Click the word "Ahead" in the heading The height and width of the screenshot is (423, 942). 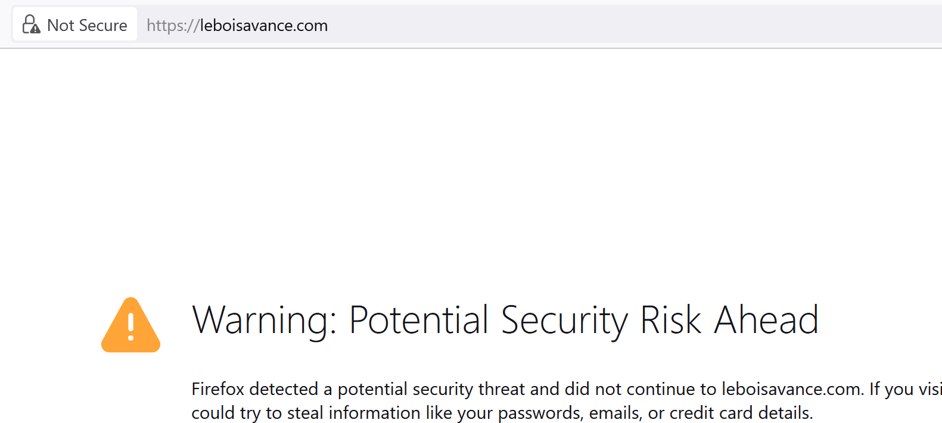coord(766,320)
